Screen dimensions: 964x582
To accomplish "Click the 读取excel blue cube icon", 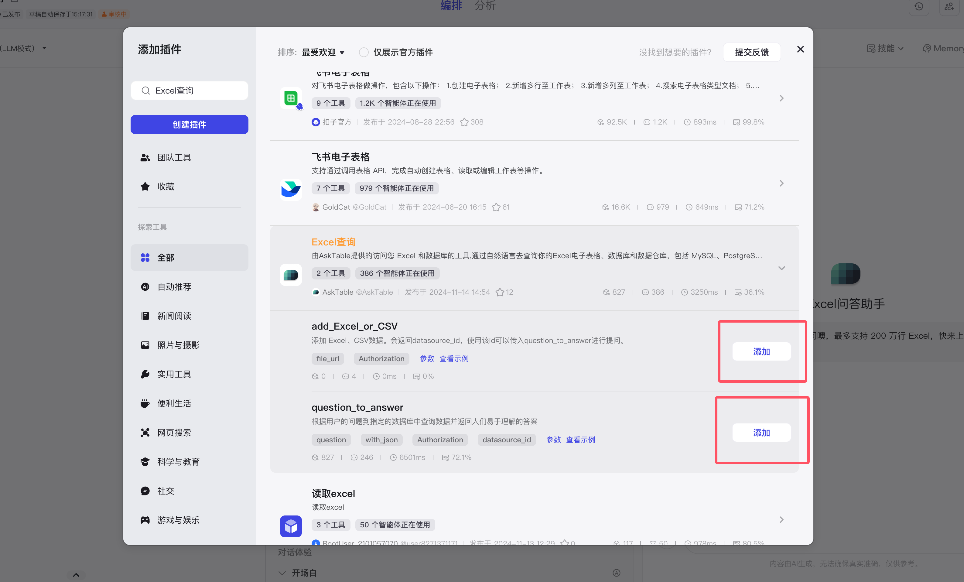I will 291,526.
